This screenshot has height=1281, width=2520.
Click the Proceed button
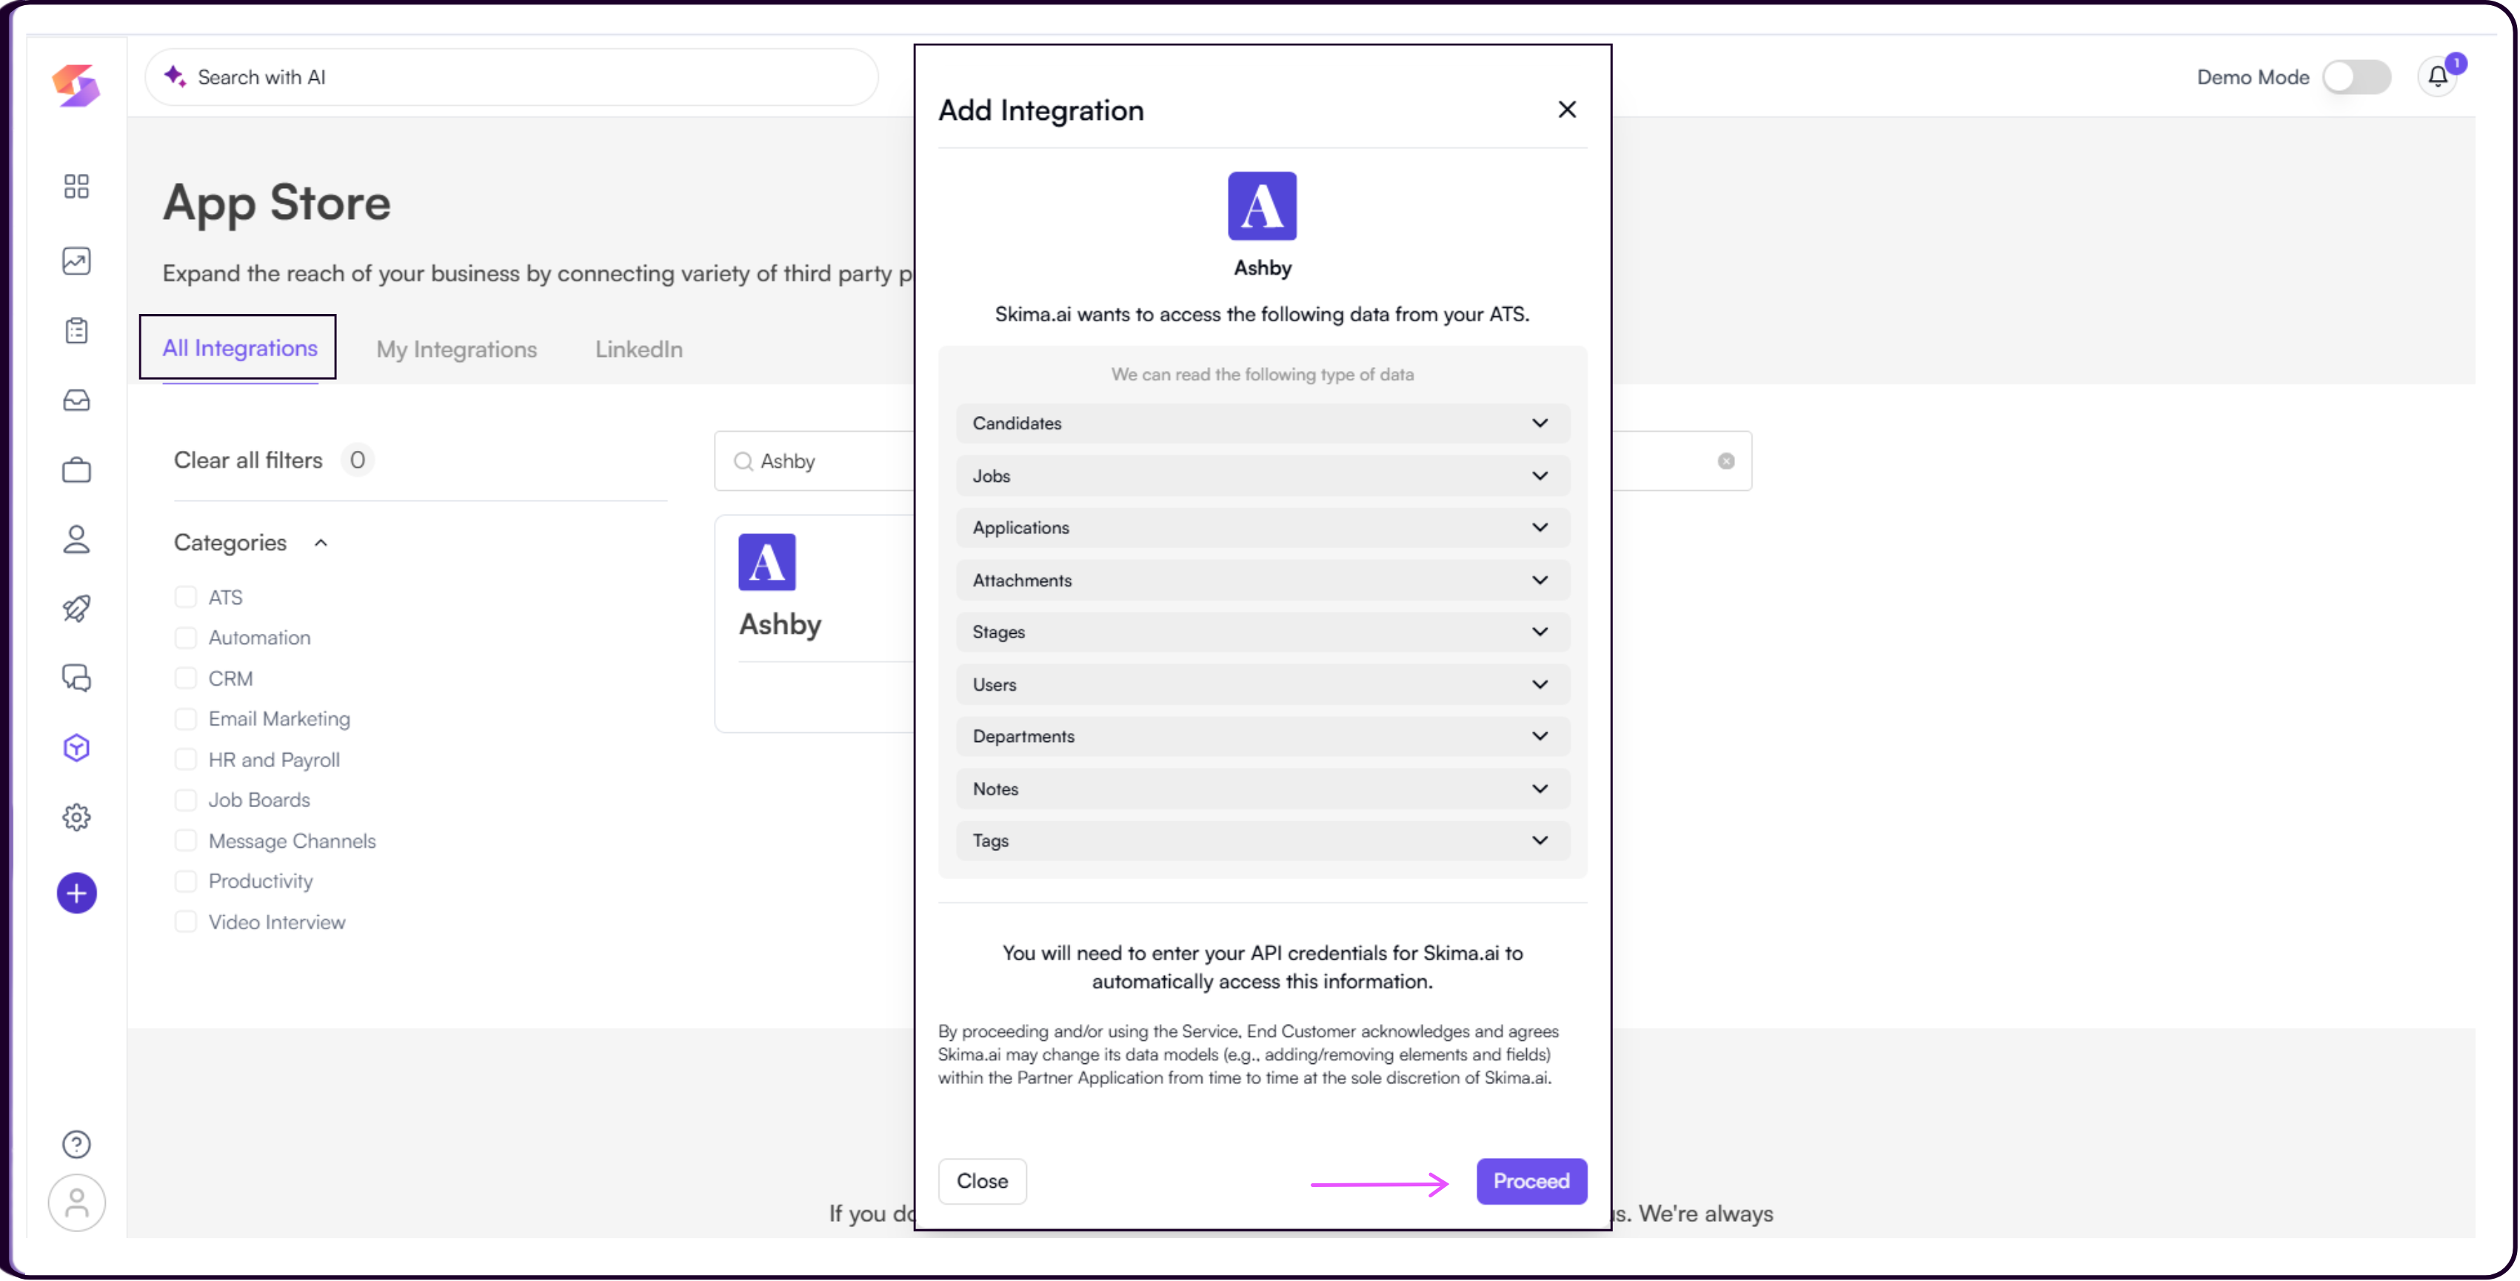(1531, 1181)
